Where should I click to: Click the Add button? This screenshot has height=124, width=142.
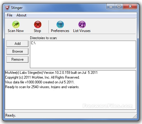click(x=17, y=44)
